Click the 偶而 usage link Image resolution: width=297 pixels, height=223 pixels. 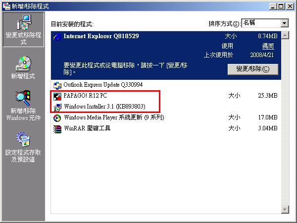(268, 46)
